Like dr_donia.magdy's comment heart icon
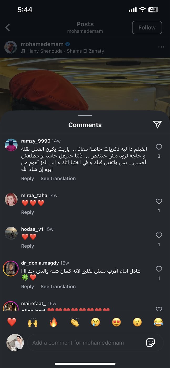Viewport: 170px width, 368px height. [159, 269]
